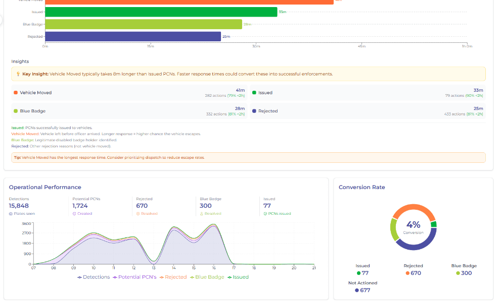Click the Potential PCNs value 1,724
Image resolution: width=498 pixels, height=301 pixels.
(80, 206)
